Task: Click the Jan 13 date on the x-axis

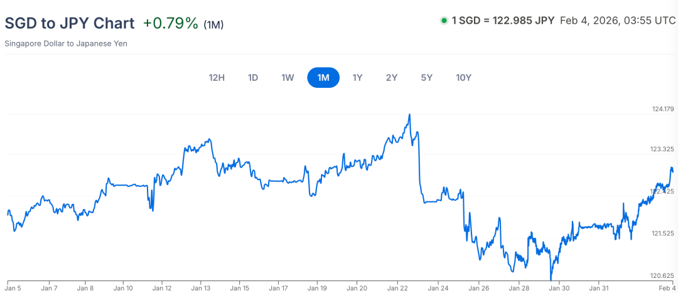Action: coord(201,288)
